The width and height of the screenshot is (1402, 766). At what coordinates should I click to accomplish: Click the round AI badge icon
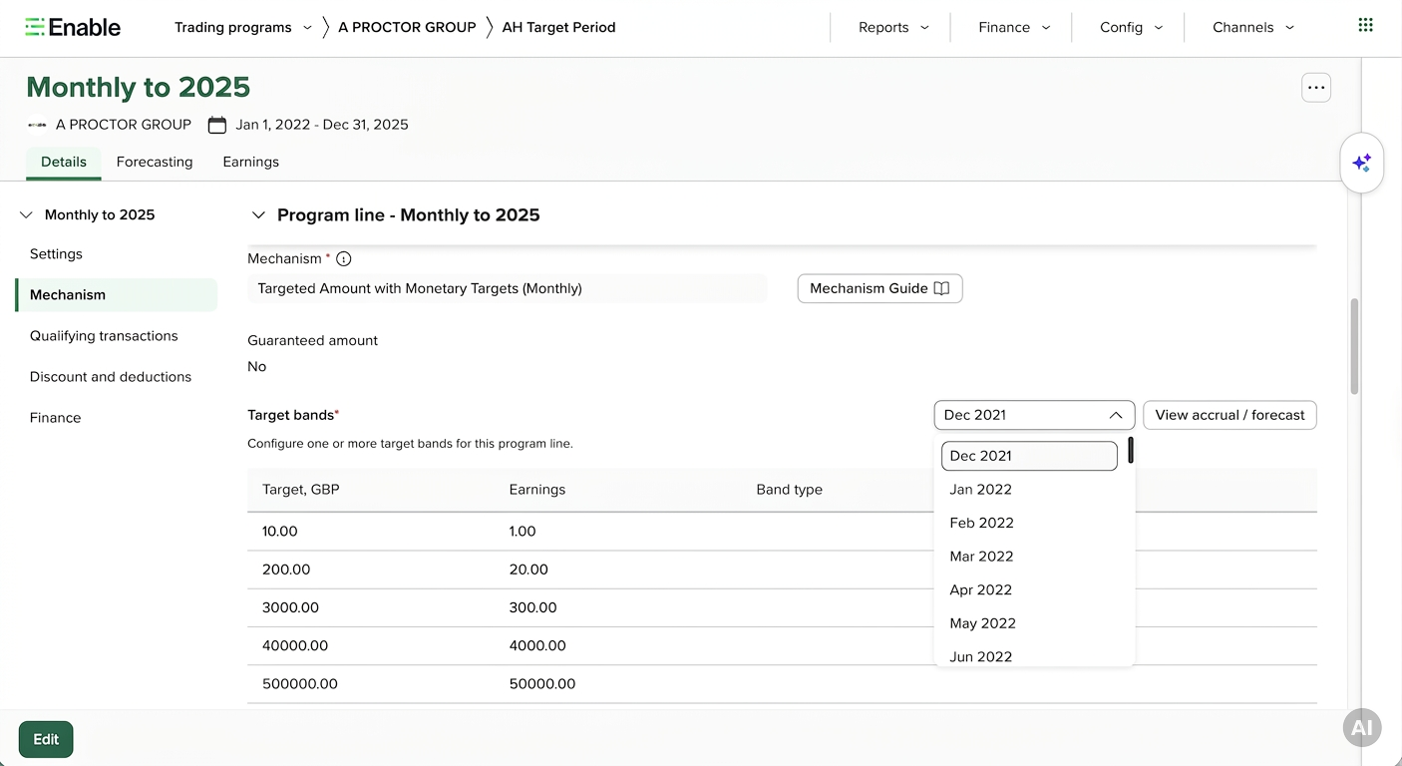point(1362,728)
